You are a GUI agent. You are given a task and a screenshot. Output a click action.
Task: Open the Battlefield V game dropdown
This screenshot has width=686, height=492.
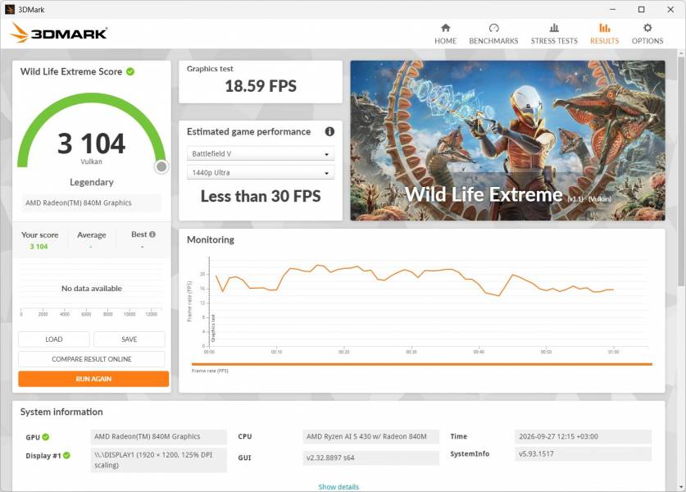point(261,153)
